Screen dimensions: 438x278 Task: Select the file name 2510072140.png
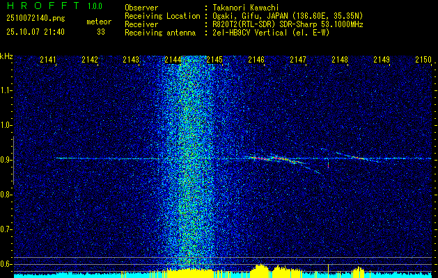pos(36,19)
